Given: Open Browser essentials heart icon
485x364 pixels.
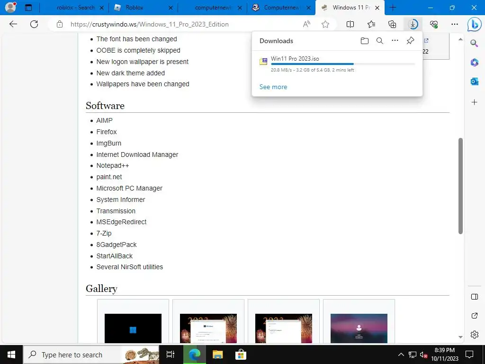Looking at the screenshot, I should point(434,24).
